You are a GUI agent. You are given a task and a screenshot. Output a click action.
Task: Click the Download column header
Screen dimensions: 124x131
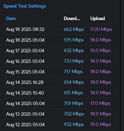72,18
